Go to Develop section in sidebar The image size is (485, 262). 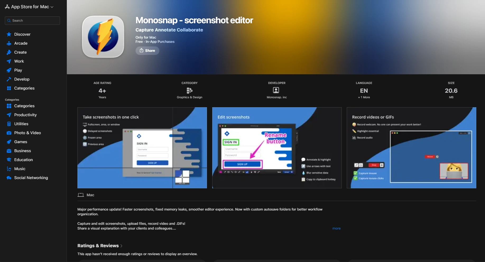(x=22, y=79)
